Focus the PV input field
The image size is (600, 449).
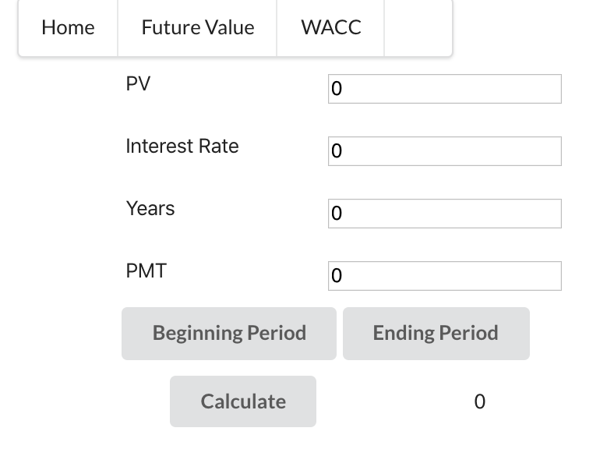point(445,89)
